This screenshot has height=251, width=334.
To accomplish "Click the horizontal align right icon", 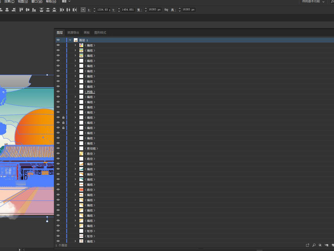I will (x=14, y=10).
